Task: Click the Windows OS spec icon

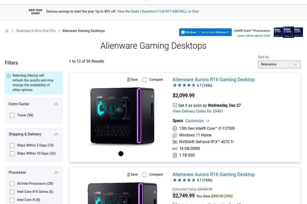Action: [x=175, y=135]
